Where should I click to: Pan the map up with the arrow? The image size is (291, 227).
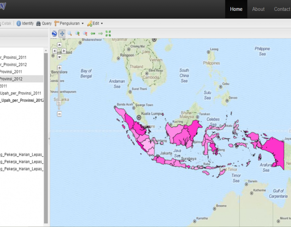(x=59, y=45)
